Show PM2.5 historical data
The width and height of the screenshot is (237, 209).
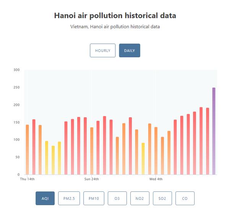[x=69, y=198]
